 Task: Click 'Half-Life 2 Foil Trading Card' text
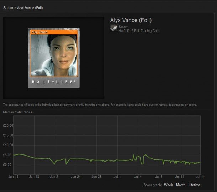coord(139,31)
